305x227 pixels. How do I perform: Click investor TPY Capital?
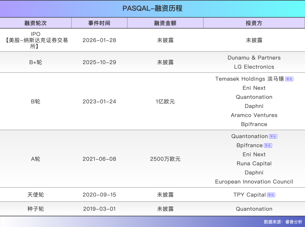[x=250, y=195]
